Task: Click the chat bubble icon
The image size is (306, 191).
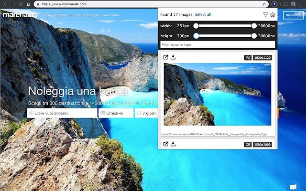Action: [293, 186]
